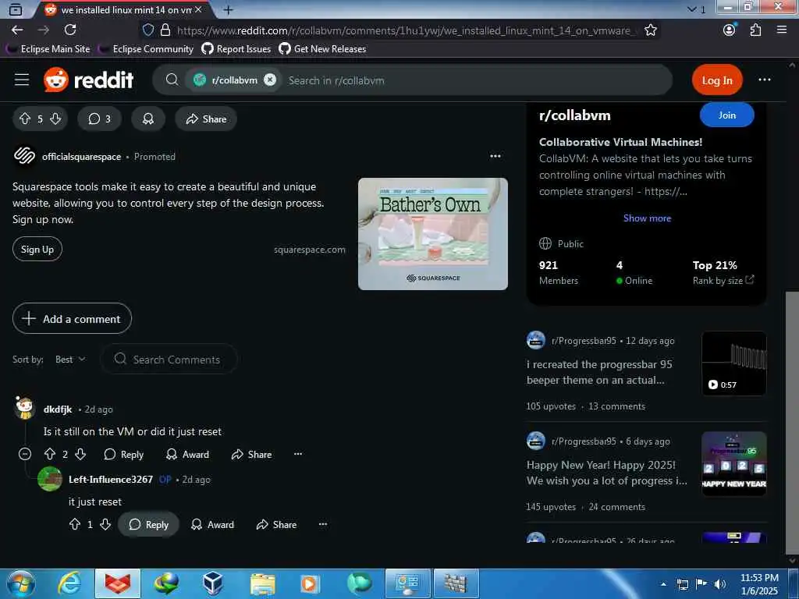The height and width of the screenshot is (599, 799).
Task: Open the post comments count button
Action: point(99,119)
